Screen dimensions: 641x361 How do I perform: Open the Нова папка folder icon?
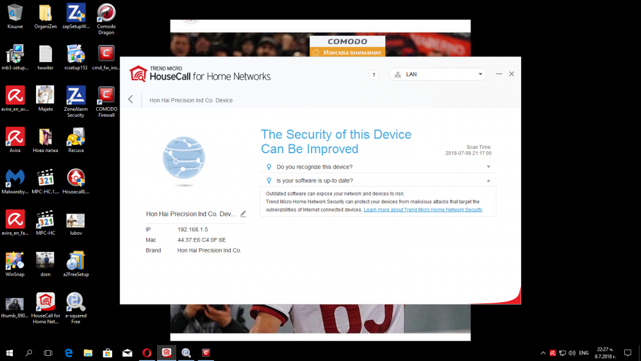(46, 140)
